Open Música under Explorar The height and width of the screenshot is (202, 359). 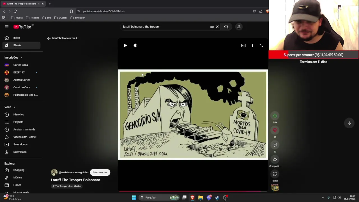tap(21, 178)
